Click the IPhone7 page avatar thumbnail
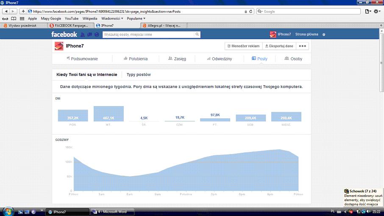 click(x=59, y=46)
